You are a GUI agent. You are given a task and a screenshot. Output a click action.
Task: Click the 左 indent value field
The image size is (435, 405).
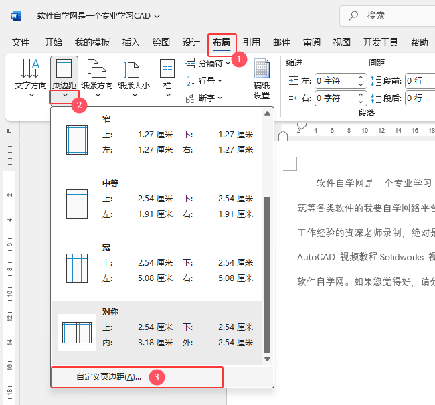337,81
